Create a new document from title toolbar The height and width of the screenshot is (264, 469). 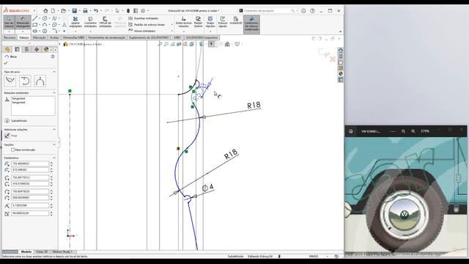[53, 11]
